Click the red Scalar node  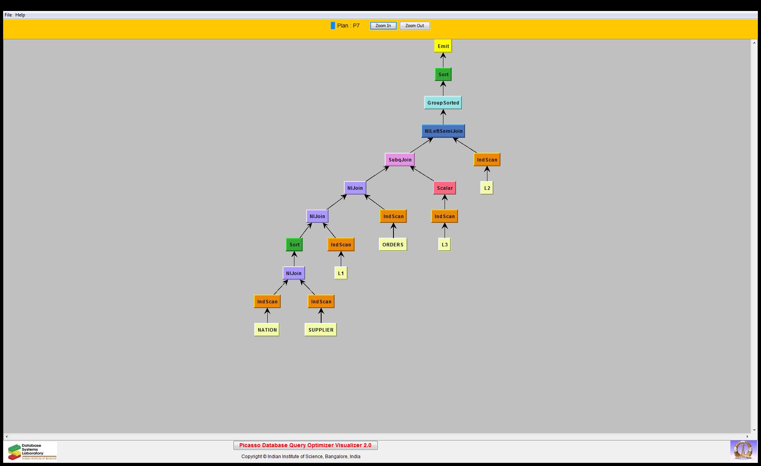[x=445, y=188]
